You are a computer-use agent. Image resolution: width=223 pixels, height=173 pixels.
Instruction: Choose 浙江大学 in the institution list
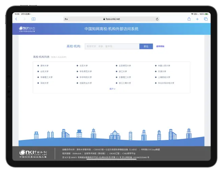click(123, 71)
